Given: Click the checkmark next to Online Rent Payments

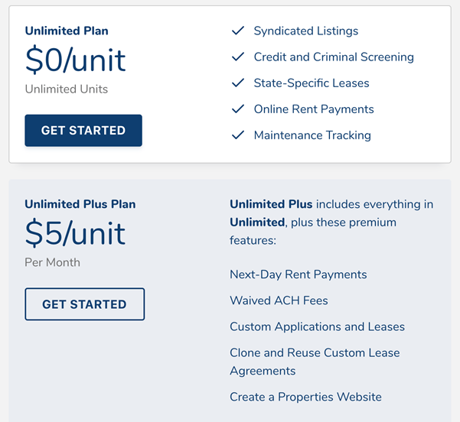Looking at the screenshot, I should [x=238, y=109].
